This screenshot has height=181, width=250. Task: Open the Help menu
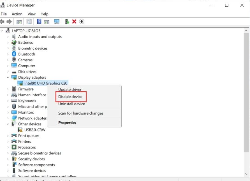[44, 14]
